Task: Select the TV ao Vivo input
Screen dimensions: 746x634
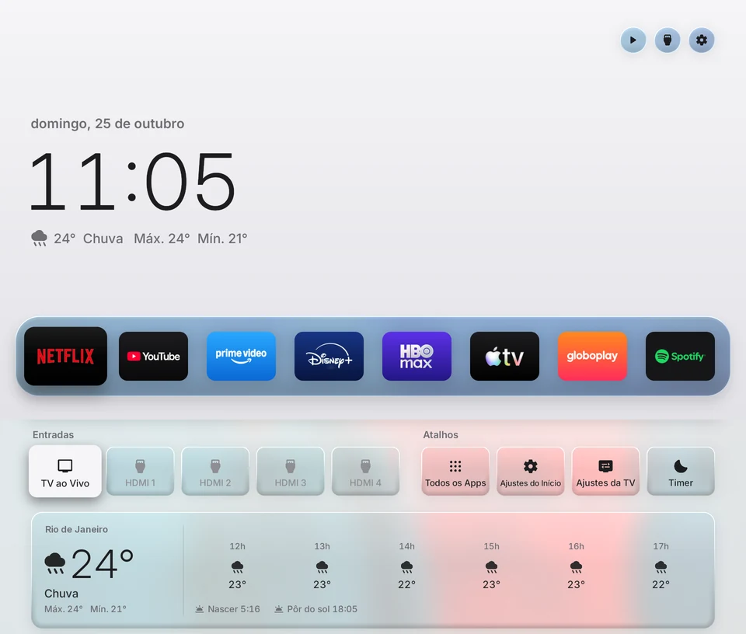Action: pos(65,472)
